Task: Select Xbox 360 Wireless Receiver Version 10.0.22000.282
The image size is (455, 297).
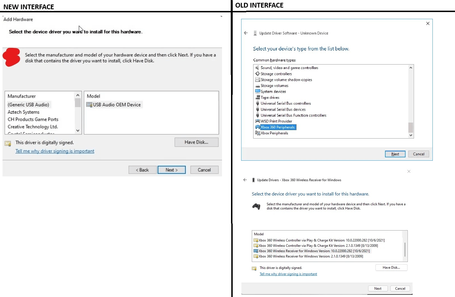Action: pos(314,251)
